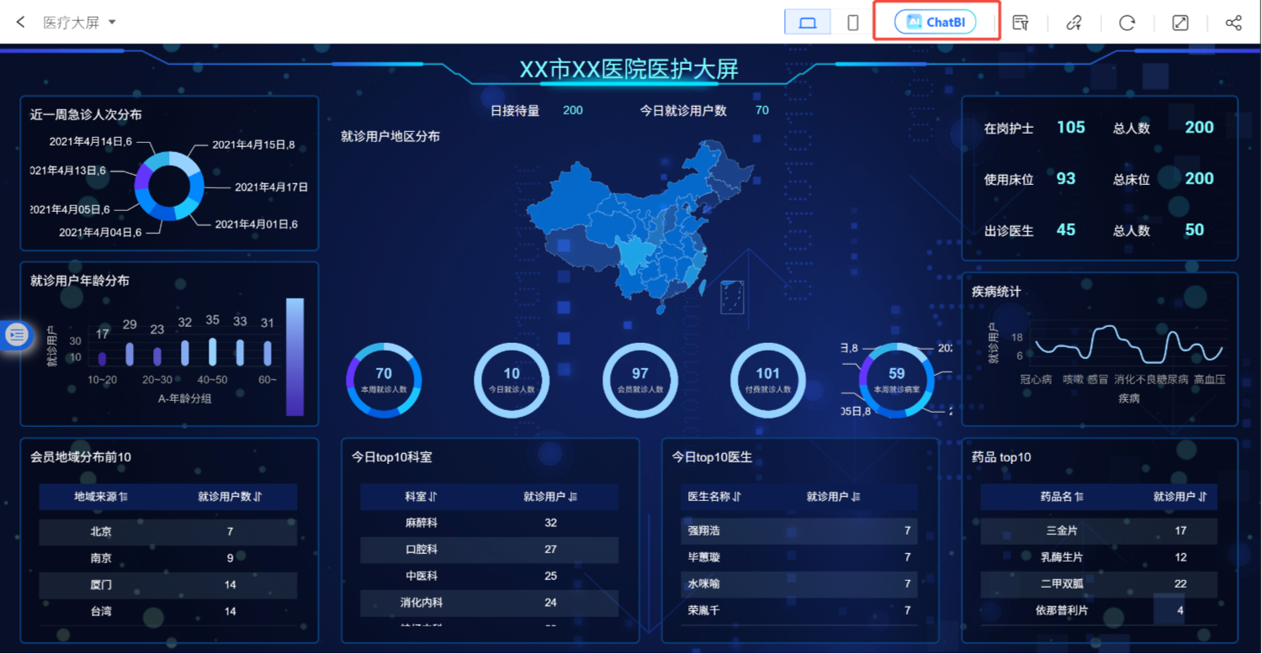Click the 今日就诊用户数 value 70
1262x654 pixels.
(762, 110)
